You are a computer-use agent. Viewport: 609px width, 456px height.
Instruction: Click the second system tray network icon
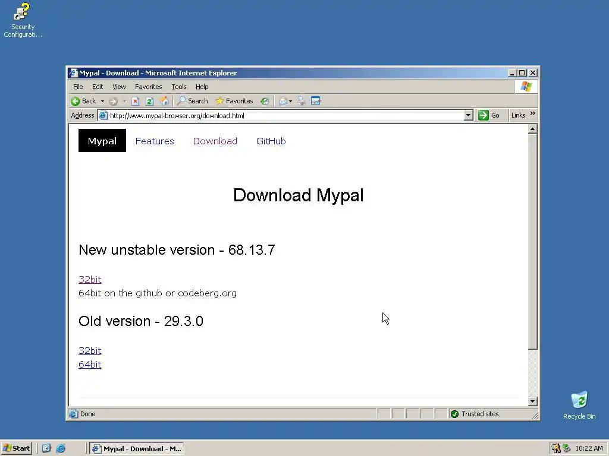[567, 449]
